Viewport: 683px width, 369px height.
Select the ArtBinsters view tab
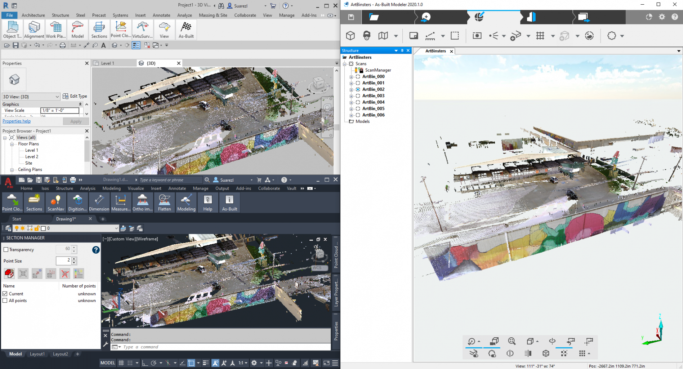(436, 51)
